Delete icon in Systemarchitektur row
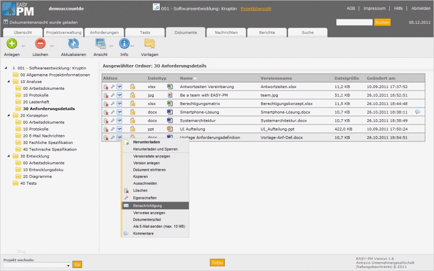The height and width of the screenshot is (271, 434). [106, 121]
